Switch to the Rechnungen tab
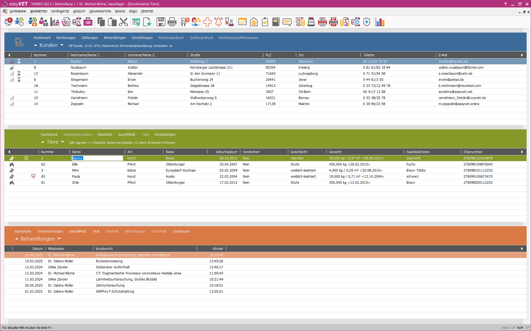Viewport: 531px width, 331px height. (x=66, y=38)
